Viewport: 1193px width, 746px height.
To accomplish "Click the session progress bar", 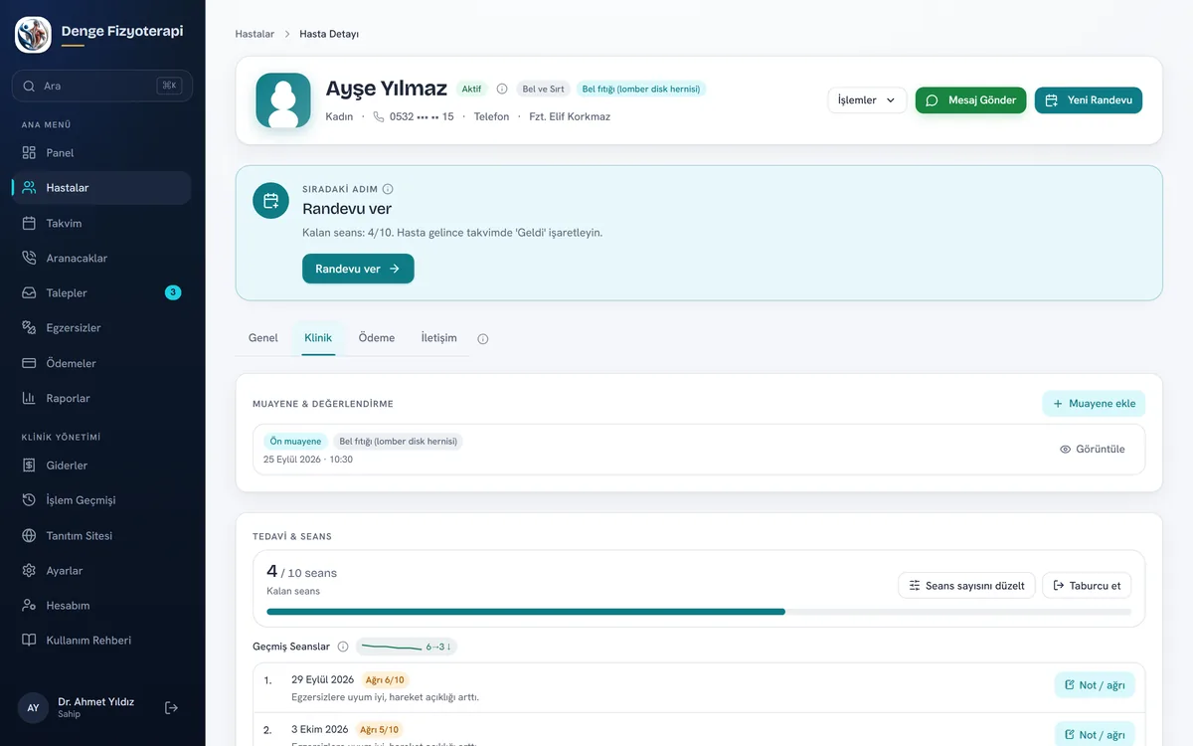I will pos(699,612).
